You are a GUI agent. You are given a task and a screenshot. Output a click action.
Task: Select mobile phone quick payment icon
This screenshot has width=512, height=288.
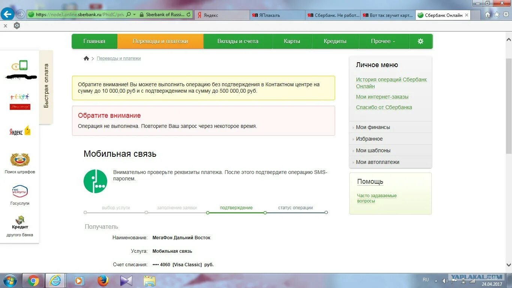(x=19, y=66)
